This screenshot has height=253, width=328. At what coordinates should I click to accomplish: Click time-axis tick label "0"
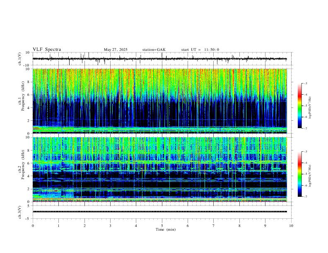pyautogui.click(x=33, y=226)
